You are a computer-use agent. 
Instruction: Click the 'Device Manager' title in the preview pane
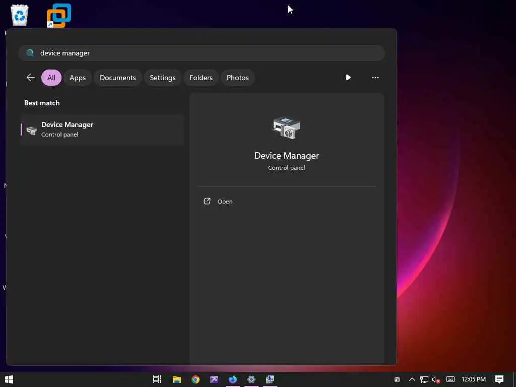click(x=287, y=156)
